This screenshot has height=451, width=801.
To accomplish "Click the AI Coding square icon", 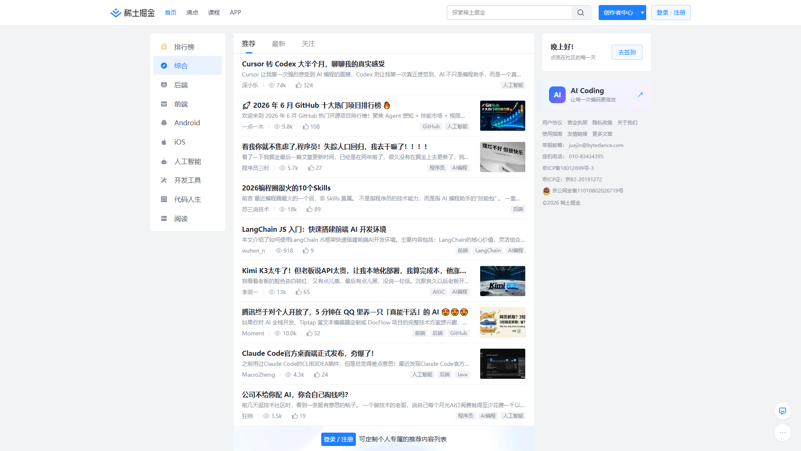I will tap(557, 95).
